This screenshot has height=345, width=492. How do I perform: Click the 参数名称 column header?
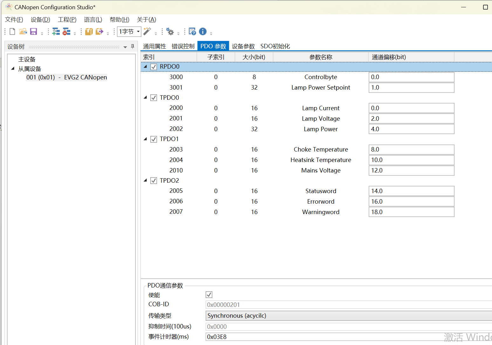click(321, 57)
